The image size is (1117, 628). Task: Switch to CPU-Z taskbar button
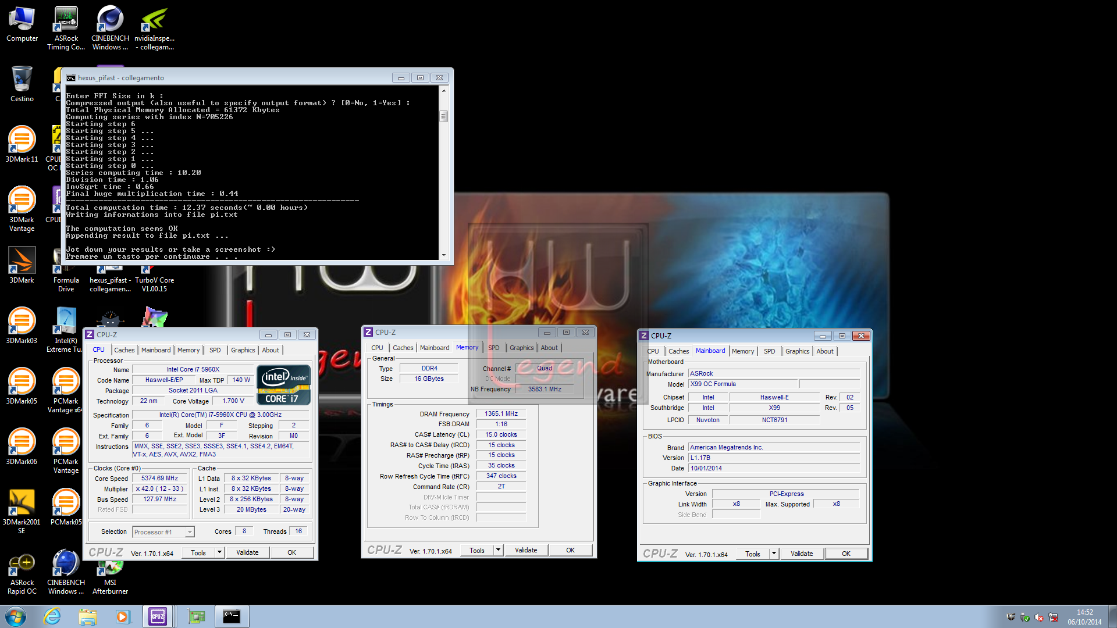158,616
